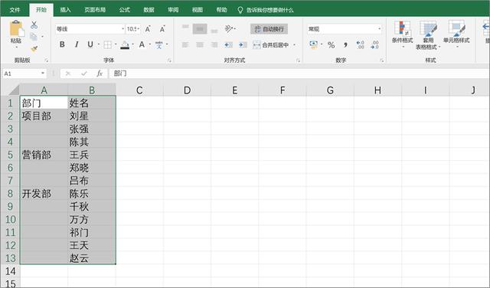Increase the cell indent
This screenshot has height=288, width=490.
(x=243, y=44)
